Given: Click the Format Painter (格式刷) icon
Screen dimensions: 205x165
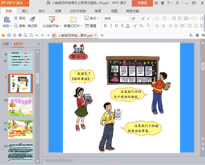Looking at the screenshot, I should tap(32, 20).
